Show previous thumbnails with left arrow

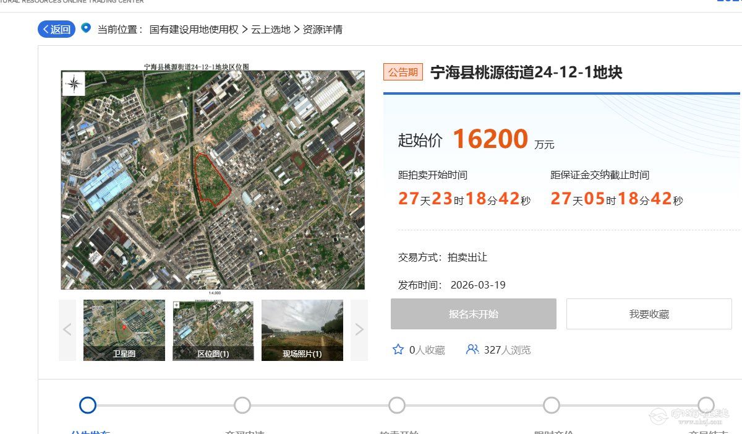pos(67,330)
